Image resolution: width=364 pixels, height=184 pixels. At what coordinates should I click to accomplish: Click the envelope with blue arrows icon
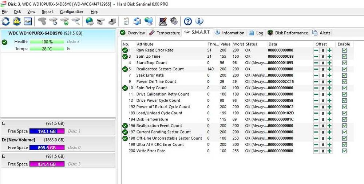pos(137,21)
